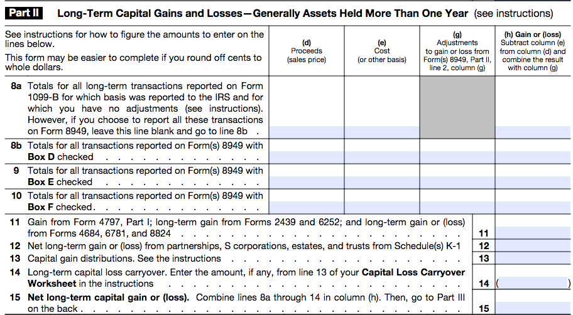The width and height of the screenshot is (573, 315).
Task: Click line 8a Cost (e) field
Action: [381, 132]
